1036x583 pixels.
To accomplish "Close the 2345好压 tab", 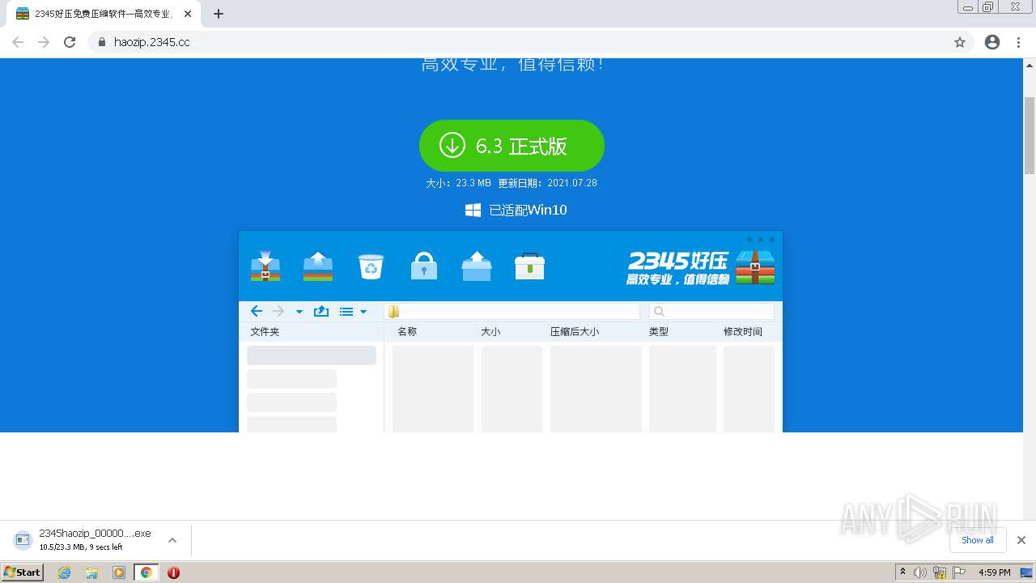I will (188, 14).
